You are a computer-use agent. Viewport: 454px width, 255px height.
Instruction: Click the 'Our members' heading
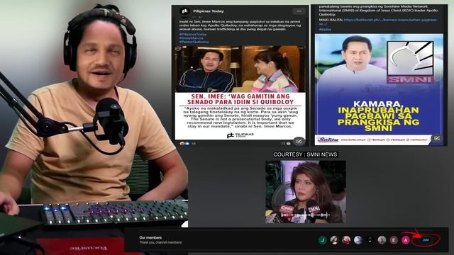[x=150, y=238]
